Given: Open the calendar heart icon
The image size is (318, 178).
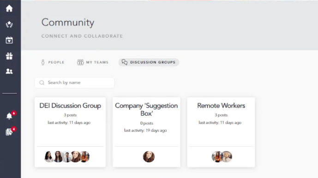Looking at the screenshot, I should pyautogui.click(x=9, y=40).
